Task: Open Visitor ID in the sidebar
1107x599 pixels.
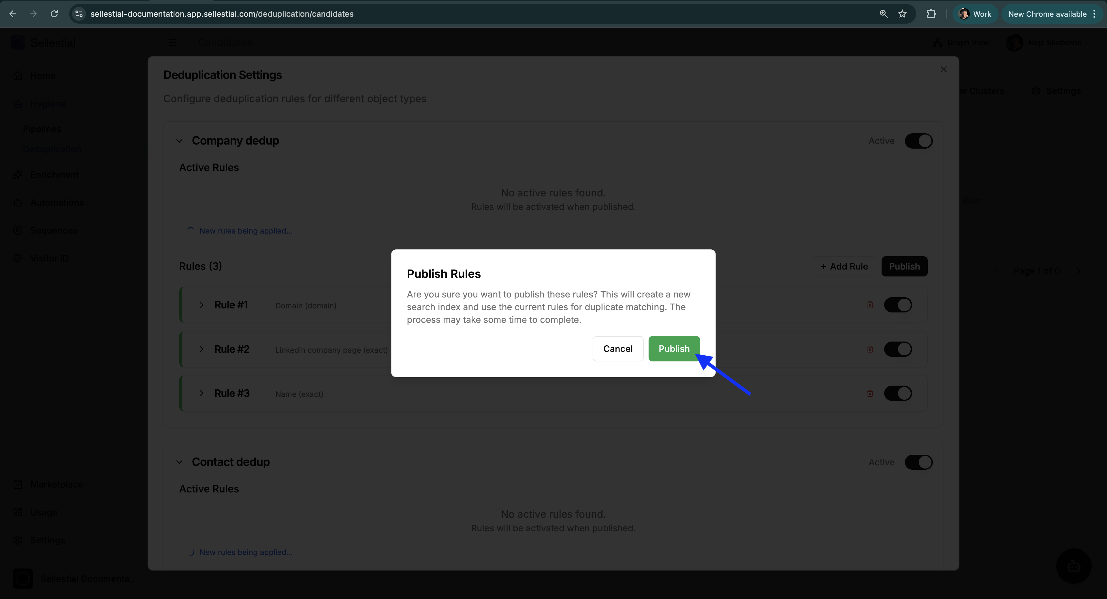Action: click(x=49, y=258)
